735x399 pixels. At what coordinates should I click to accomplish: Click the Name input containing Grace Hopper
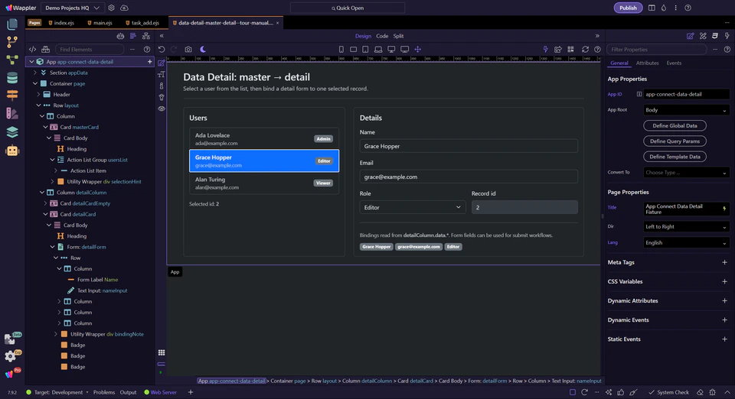point(469,146)
